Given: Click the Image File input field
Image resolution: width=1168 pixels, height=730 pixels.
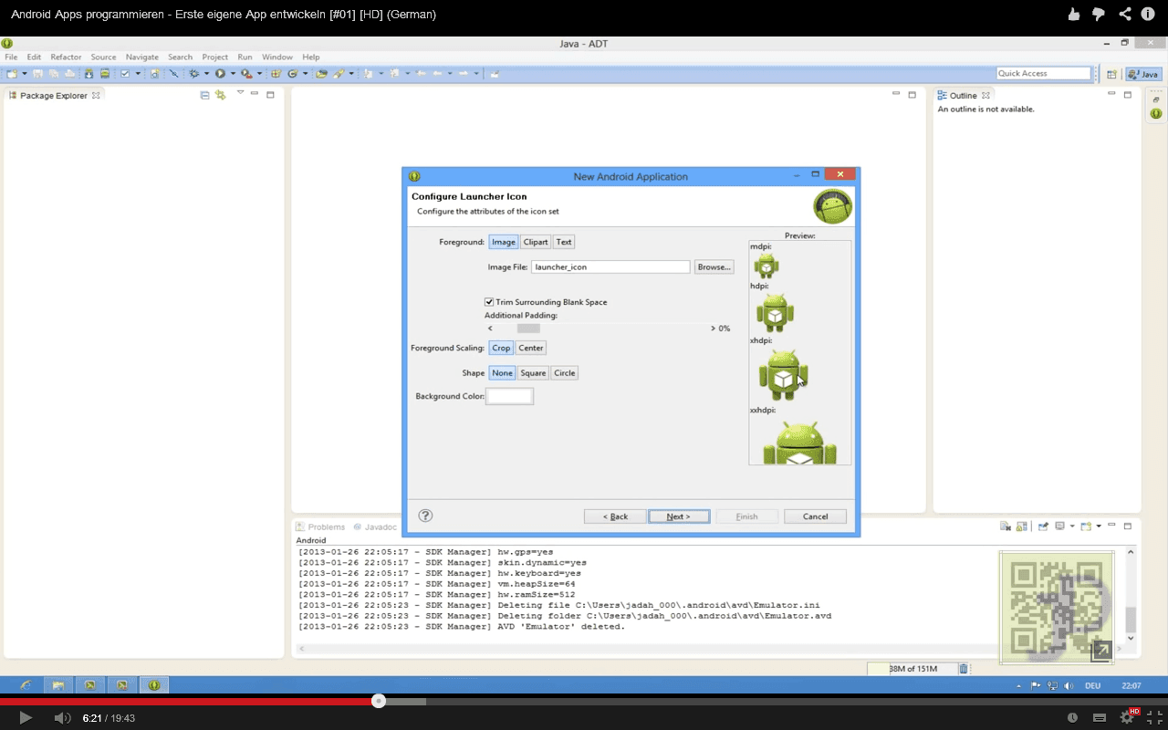Looking at the screenshot, I should click(610, 267).
